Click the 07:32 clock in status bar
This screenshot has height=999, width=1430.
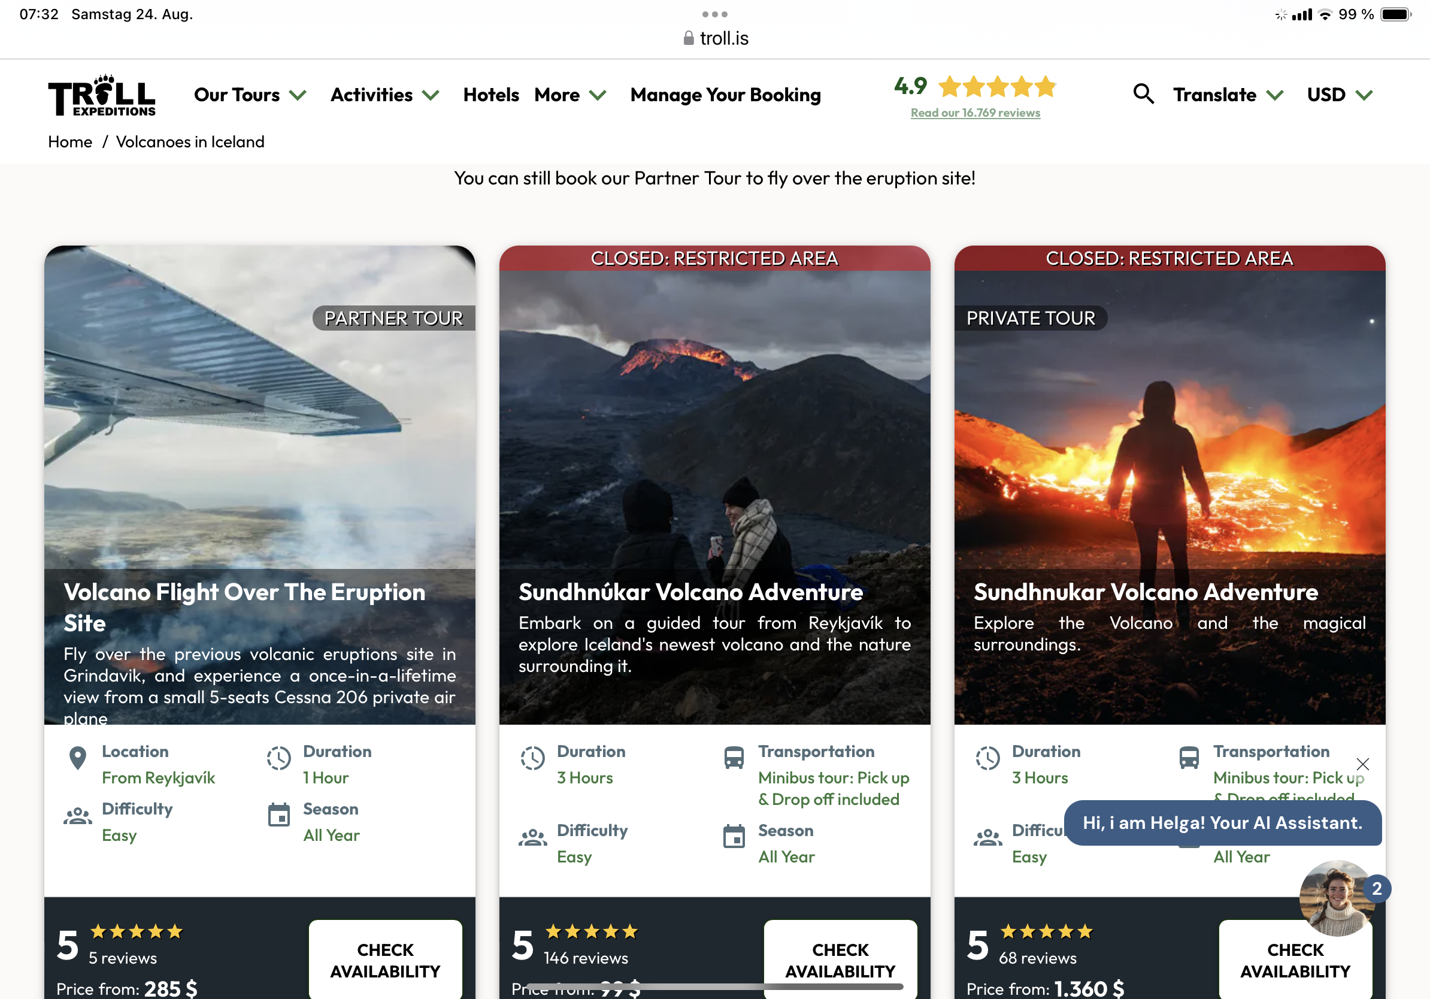pyautogui.click(x=40, y=14)
